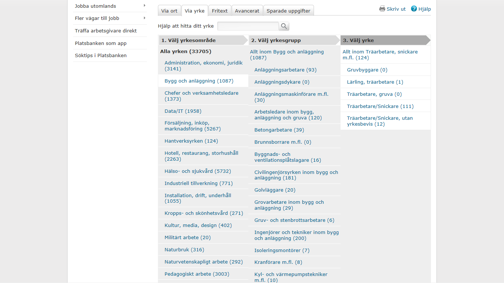The height and width of the screenshot is (283, 504).
Task: Pick Hantverksyrken (124)
Action: pos(191,141)
